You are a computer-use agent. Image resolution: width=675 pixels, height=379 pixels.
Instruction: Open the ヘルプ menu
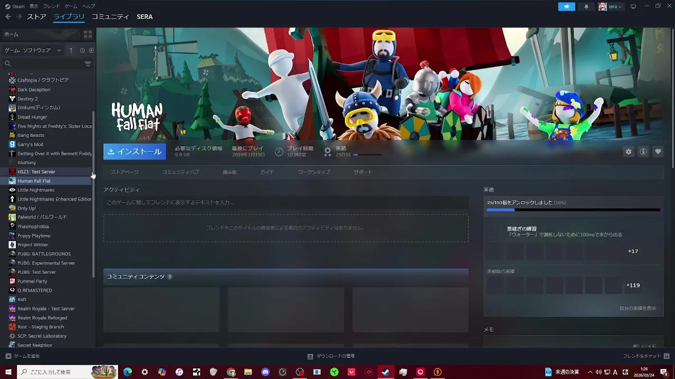click(89, 6)
